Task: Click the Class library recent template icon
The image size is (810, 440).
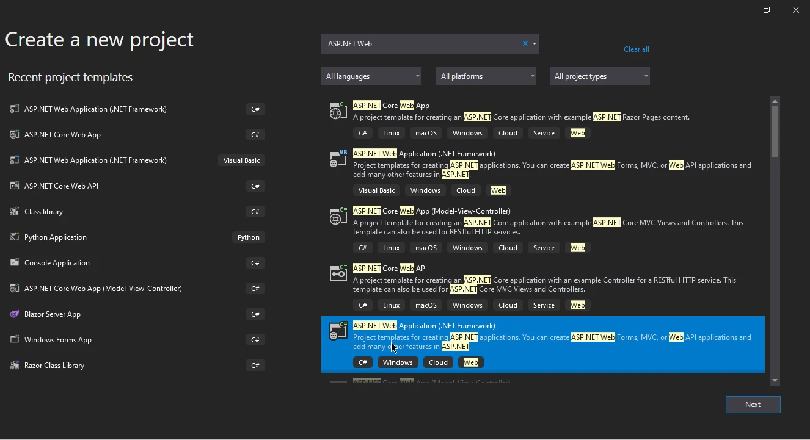Action: tap(15, 212)
